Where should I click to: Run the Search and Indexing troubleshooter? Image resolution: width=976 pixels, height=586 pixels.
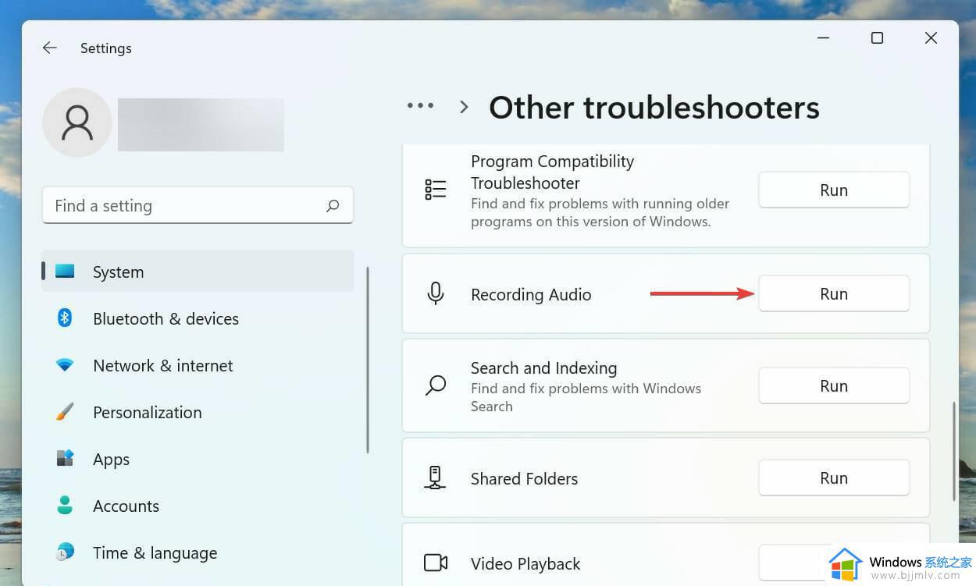[x=834, y=385]
